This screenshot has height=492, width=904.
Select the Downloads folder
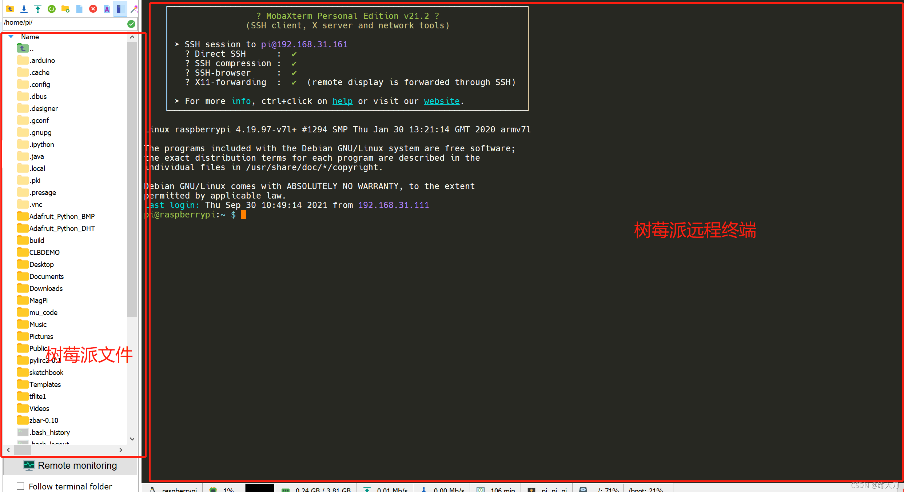(x=46, y=288)
